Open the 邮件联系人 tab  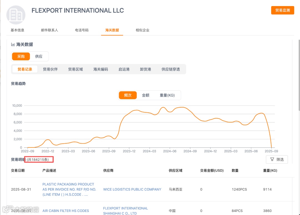[x=49, y=30]
